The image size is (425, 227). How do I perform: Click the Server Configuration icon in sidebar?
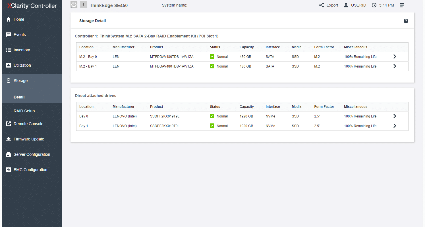tap(9, 154)
